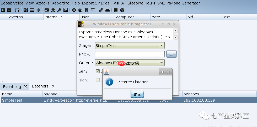The width and height of the screenshot is (257, 127).
Task: Switch to the Pivot Graph view icon
Action: pos(26,10)
